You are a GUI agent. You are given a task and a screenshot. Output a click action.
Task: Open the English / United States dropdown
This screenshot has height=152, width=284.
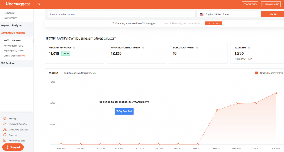coord(228,14)
